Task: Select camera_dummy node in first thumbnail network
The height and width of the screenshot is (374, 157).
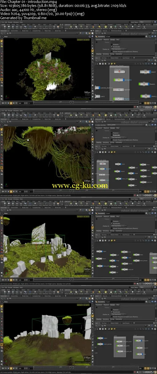Action: point(98,88)
